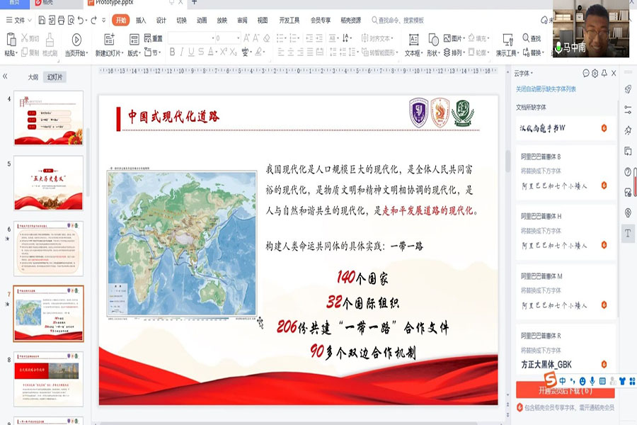Collapse the slide panel with double chevron
Viewport: 637px width, 425px height.
5,76
